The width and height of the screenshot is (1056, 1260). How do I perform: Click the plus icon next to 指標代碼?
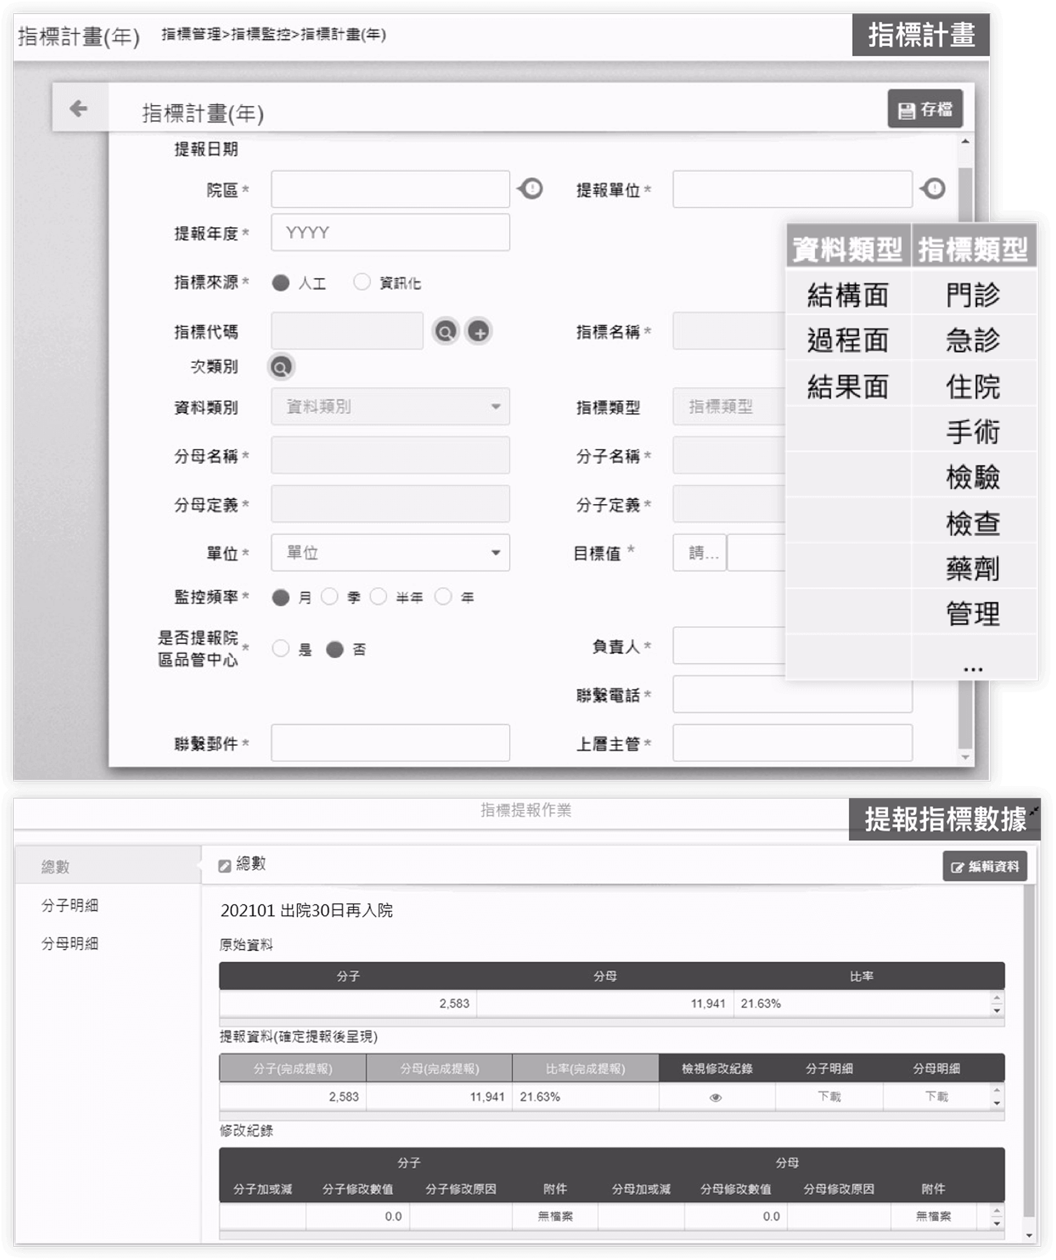pyautogui.click(x=478, y=331)
